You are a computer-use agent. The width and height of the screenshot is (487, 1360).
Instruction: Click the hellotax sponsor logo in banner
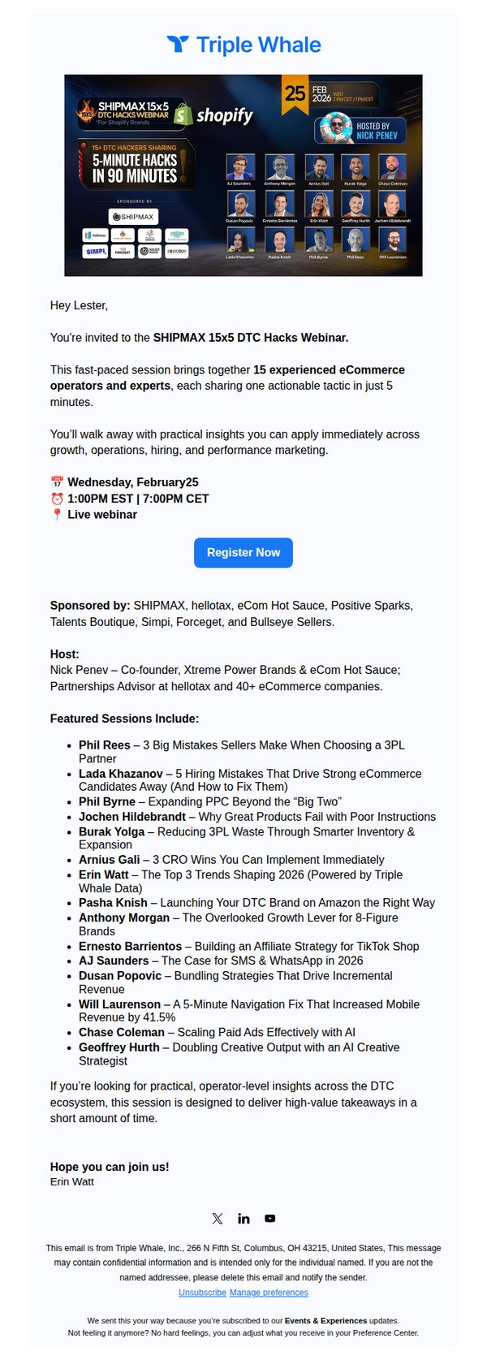pyautogui.click(x=96, y=235)
